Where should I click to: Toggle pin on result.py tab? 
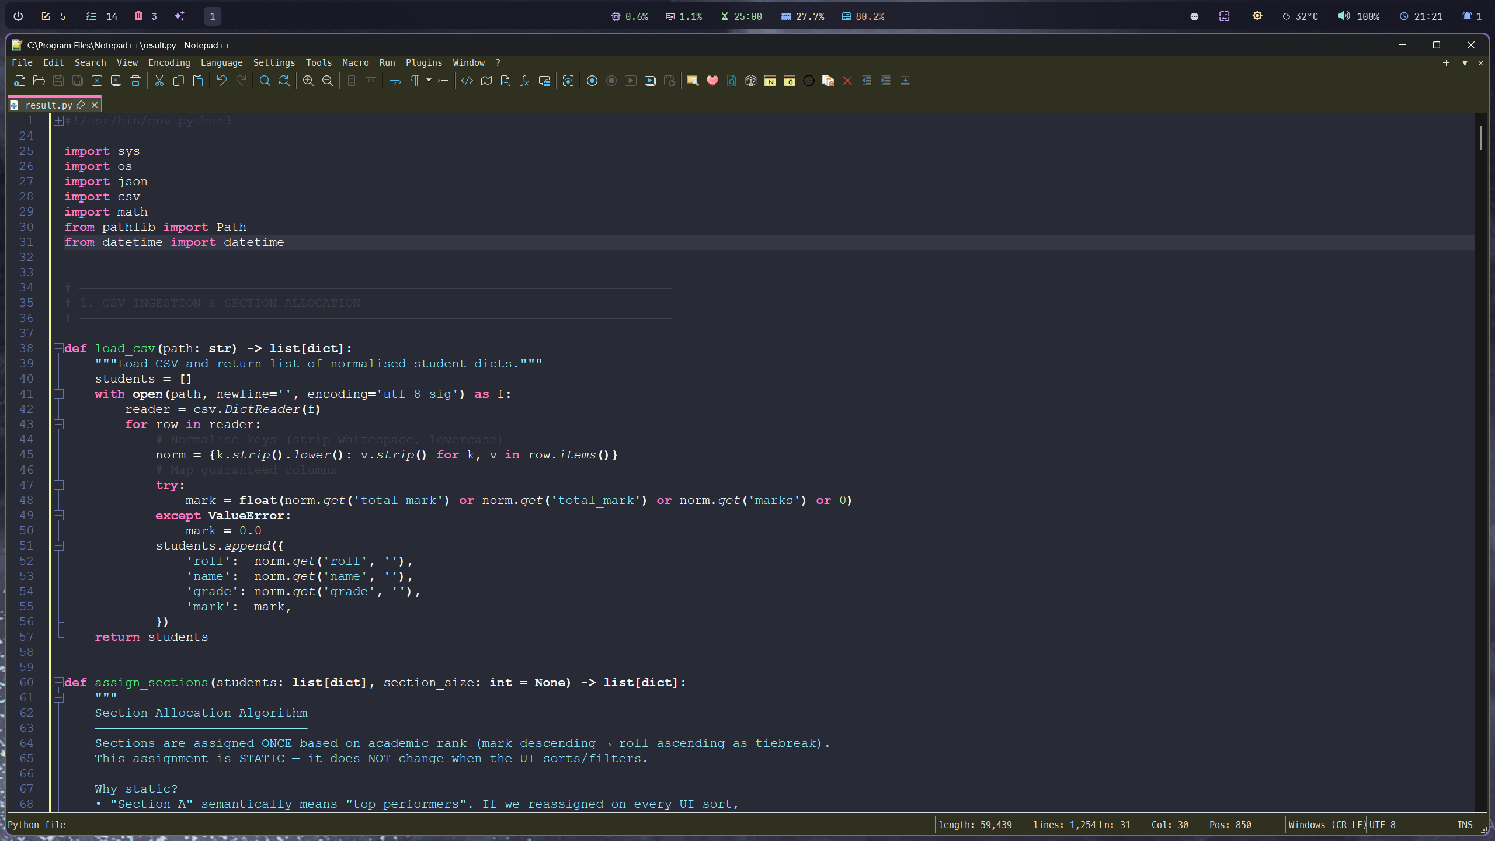point(81,105)
